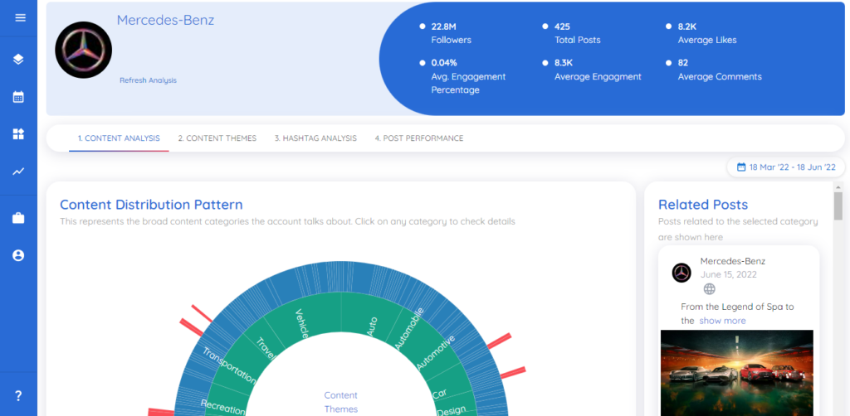Open the 18 Mar '22 - 18 Jun '22 date picker
Image resolution: width=850 pixels, height=416 pixels.
[x=786, y=167]
